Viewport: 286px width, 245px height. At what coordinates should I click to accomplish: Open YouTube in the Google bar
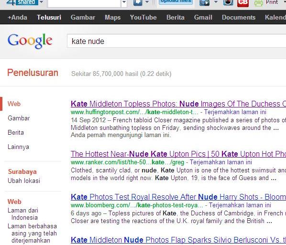[x=143, y=17]
